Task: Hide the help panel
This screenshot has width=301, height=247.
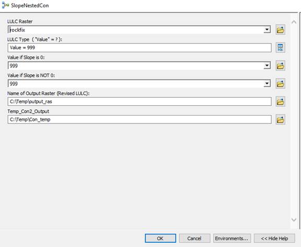Action: pyautogui.click(x=274, y=238)
